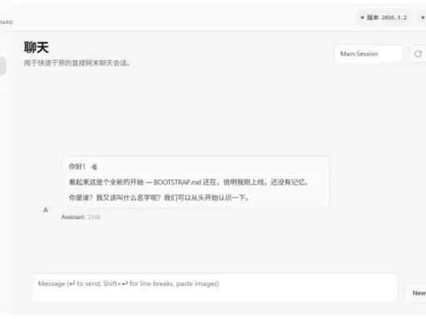Image resolution: width=426 pixels, height=319 pixels.
Task: Select the highlighted sidebar item at left
Action: click(2, 66)
